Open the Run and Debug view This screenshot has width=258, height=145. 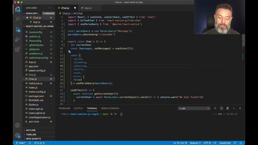click(17, 39)
